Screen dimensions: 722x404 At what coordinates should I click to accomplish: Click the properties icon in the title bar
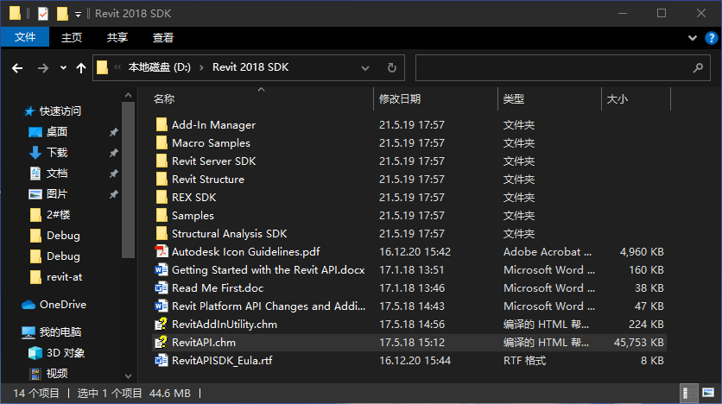click(43, 14)
